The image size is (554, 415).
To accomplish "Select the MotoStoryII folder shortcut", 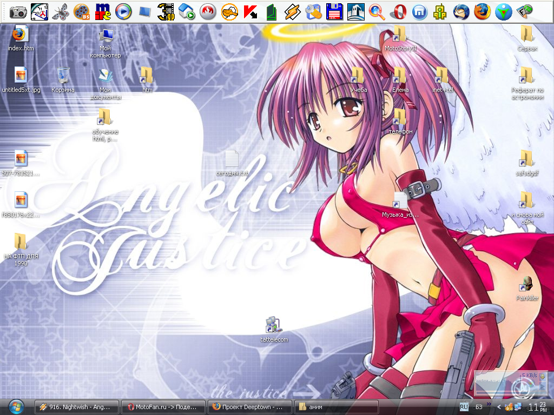I will (400, 39).
